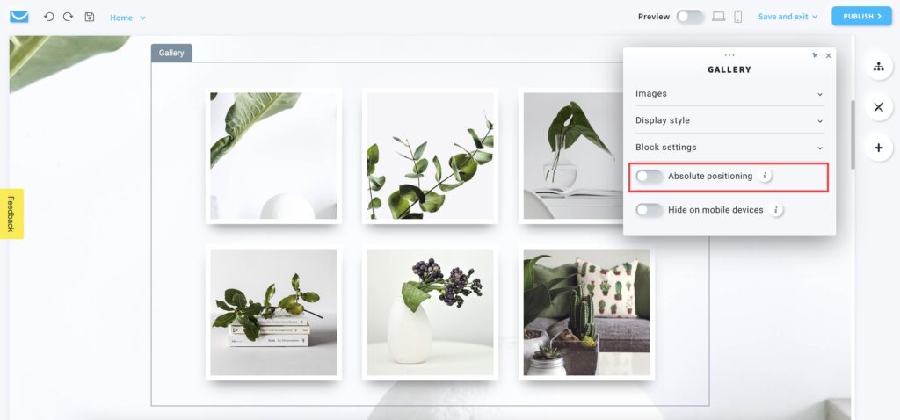Expand the Block settings section
This screenshot has width=900, height=420.
click(729, 148)
